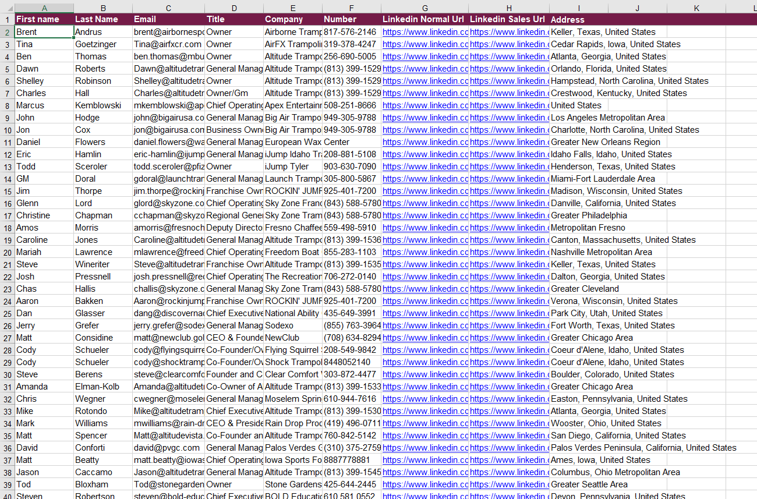Select company cell 'Freedom Boat'
The image size is (757, 499).
[x=293, y=252]
